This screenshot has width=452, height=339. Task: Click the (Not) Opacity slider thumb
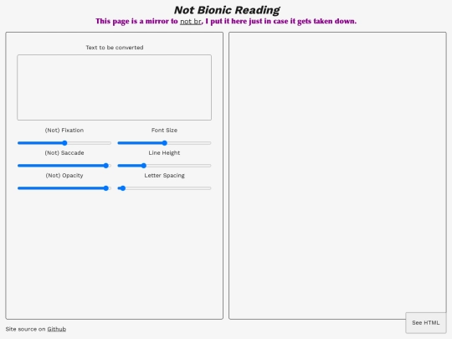[105, 188]
